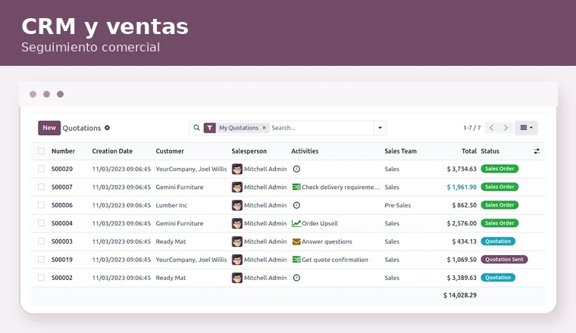
Task: Sort by Number column header
Action: (x=63, y=151)
